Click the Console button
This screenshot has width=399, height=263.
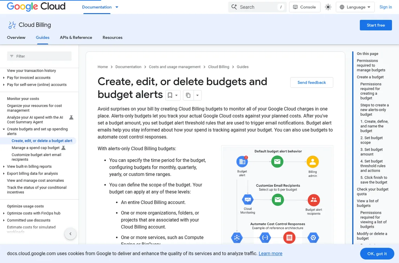tap(305, 7)
